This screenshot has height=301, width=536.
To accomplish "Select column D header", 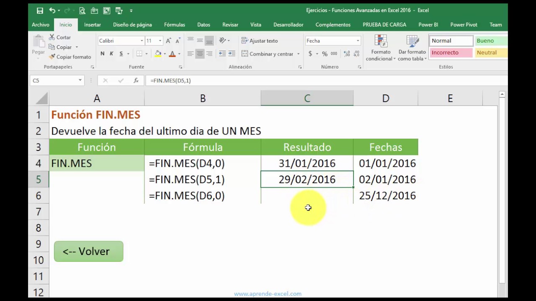I will (386, 98).
